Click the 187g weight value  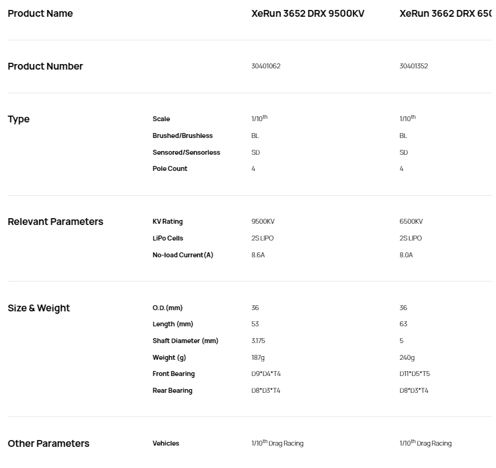click(x=258, y=357)
